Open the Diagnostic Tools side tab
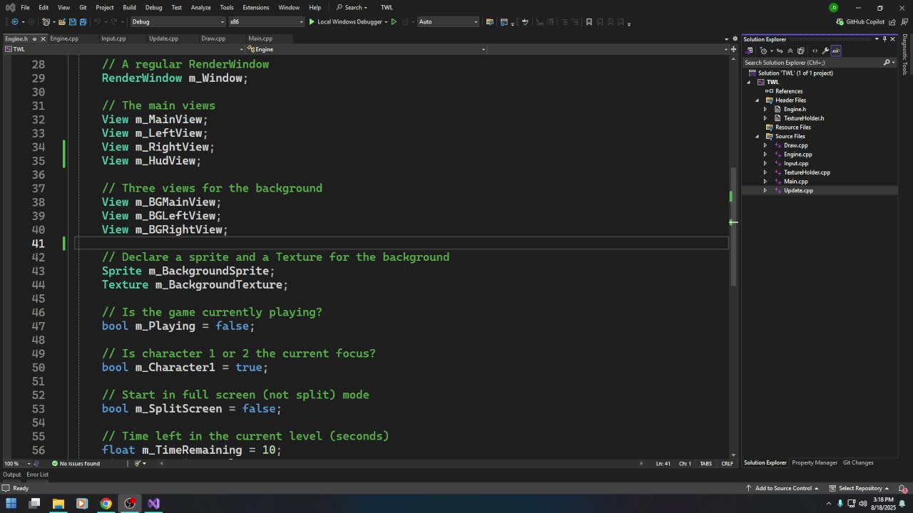Image resolution: width=913 pixels, height=513 pixels. click(x=905, y=54)
